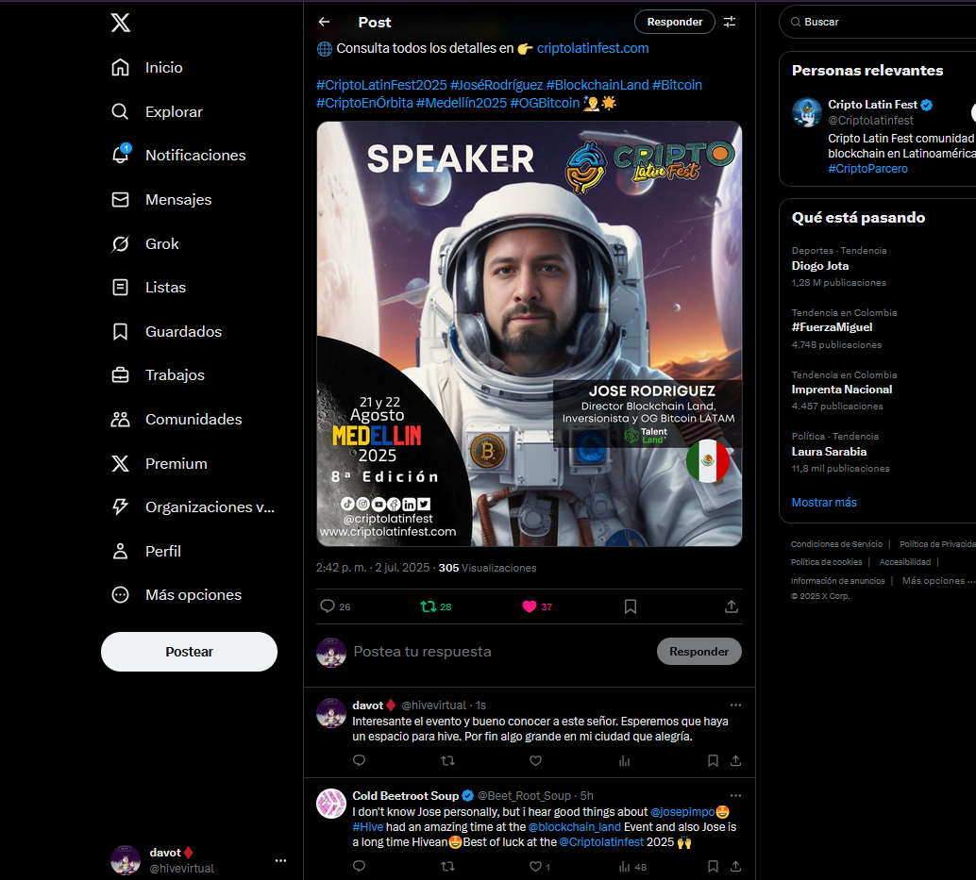This screenshot has height=880, width=976.
Task: Go back with the arrow icon
Action: [324, 22]
